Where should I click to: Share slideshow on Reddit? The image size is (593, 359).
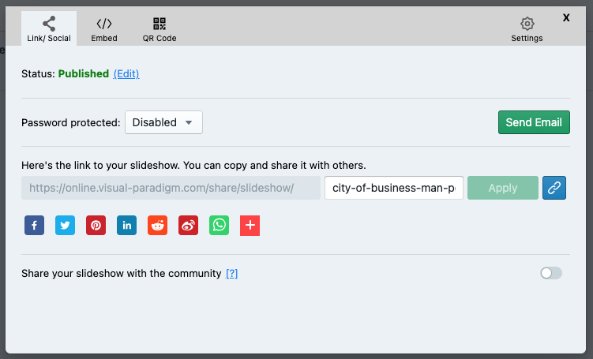157,226
